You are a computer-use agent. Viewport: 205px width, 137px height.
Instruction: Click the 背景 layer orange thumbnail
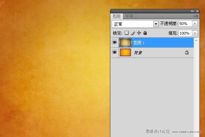(125, 52)
